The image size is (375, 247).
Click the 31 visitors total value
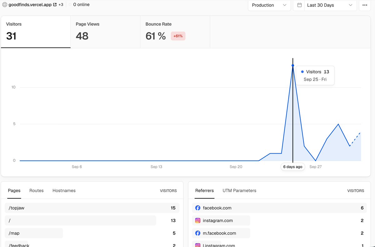[x=11, y=36]
